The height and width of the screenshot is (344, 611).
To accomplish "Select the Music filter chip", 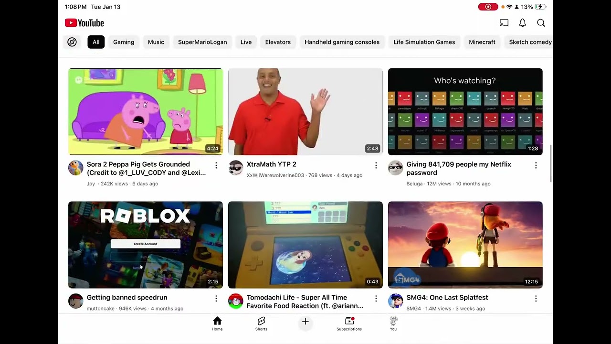I will [x=156, y=42].
